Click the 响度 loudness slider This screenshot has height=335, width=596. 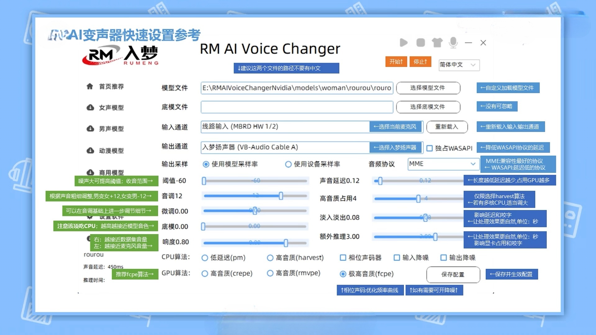click(255, 243)
